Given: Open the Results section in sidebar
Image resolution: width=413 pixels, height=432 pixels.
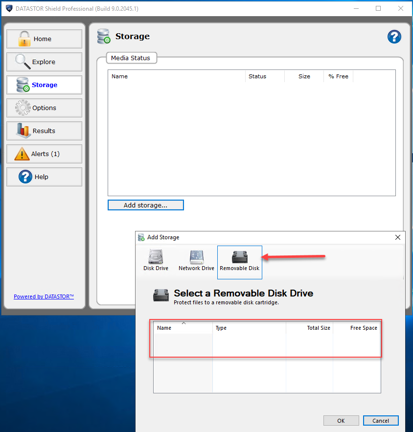Looking at the screenshot, I should [x=44, y=131].
